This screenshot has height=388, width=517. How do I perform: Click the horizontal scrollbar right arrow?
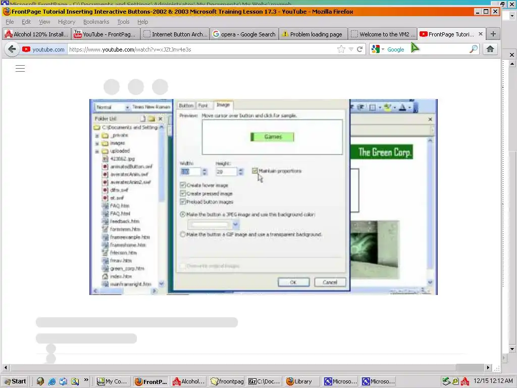(488, 368)
